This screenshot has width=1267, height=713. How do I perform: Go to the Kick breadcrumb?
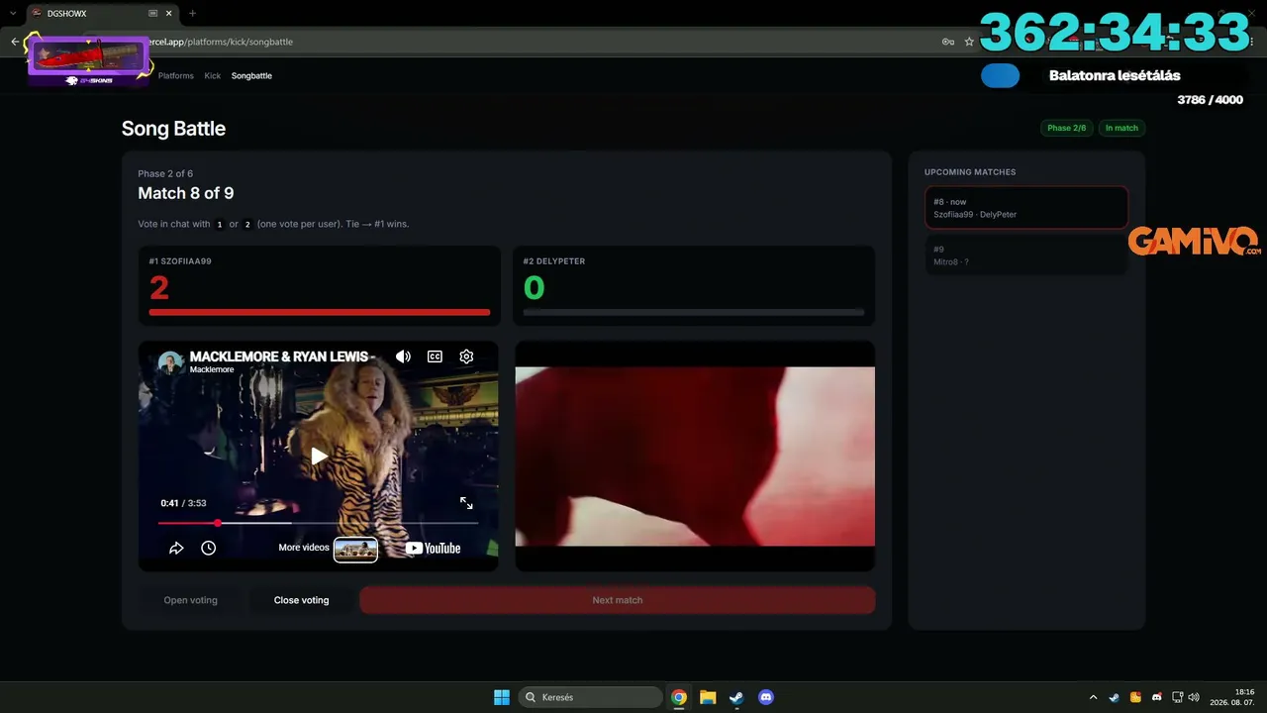(x=213, y=75)
